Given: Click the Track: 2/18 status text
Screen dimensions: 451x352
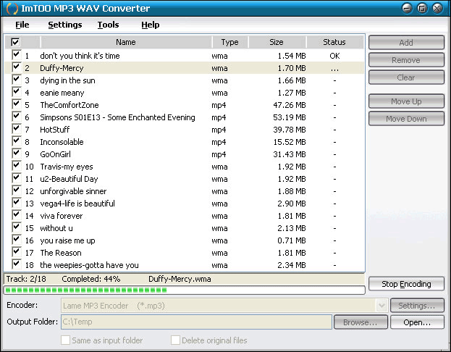Looking at the screenshot, I should tap(26, 279).
